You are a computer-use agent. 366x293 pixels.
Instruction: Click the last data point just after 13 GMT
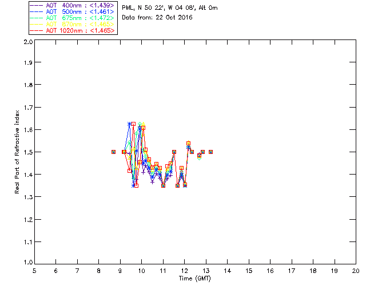click(x=210, y=152)
